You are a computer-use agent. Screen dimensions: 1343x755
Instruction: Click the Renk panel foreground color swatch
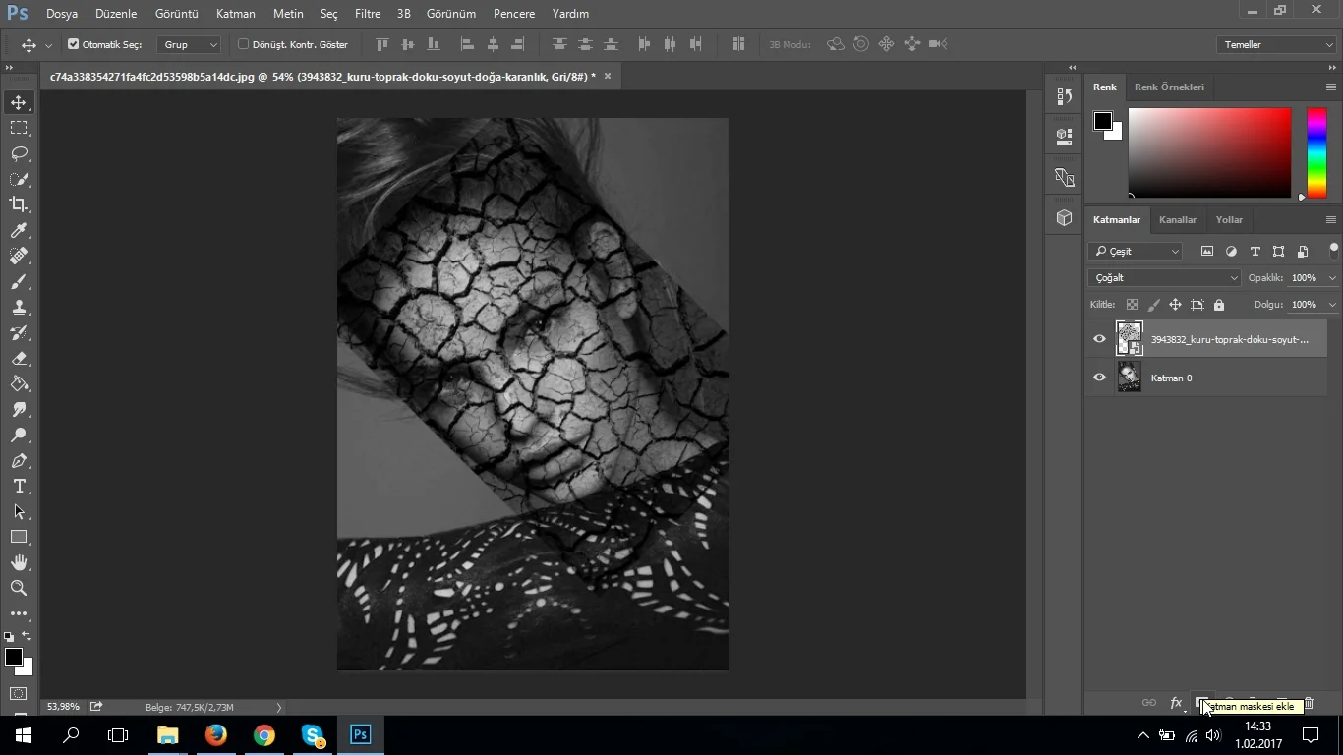tap(1103, 121)
